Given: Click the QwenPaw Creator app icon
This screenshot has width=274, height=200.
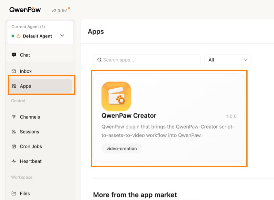Looking at the screenshot, I should [116, 96].
